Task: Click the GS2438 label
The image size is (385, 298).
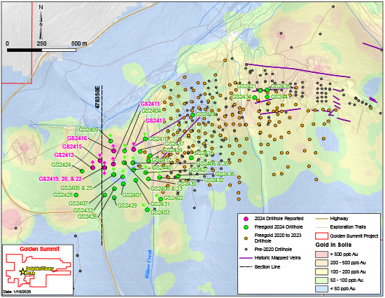Action: pyautogui.click(x=281, y=86)
